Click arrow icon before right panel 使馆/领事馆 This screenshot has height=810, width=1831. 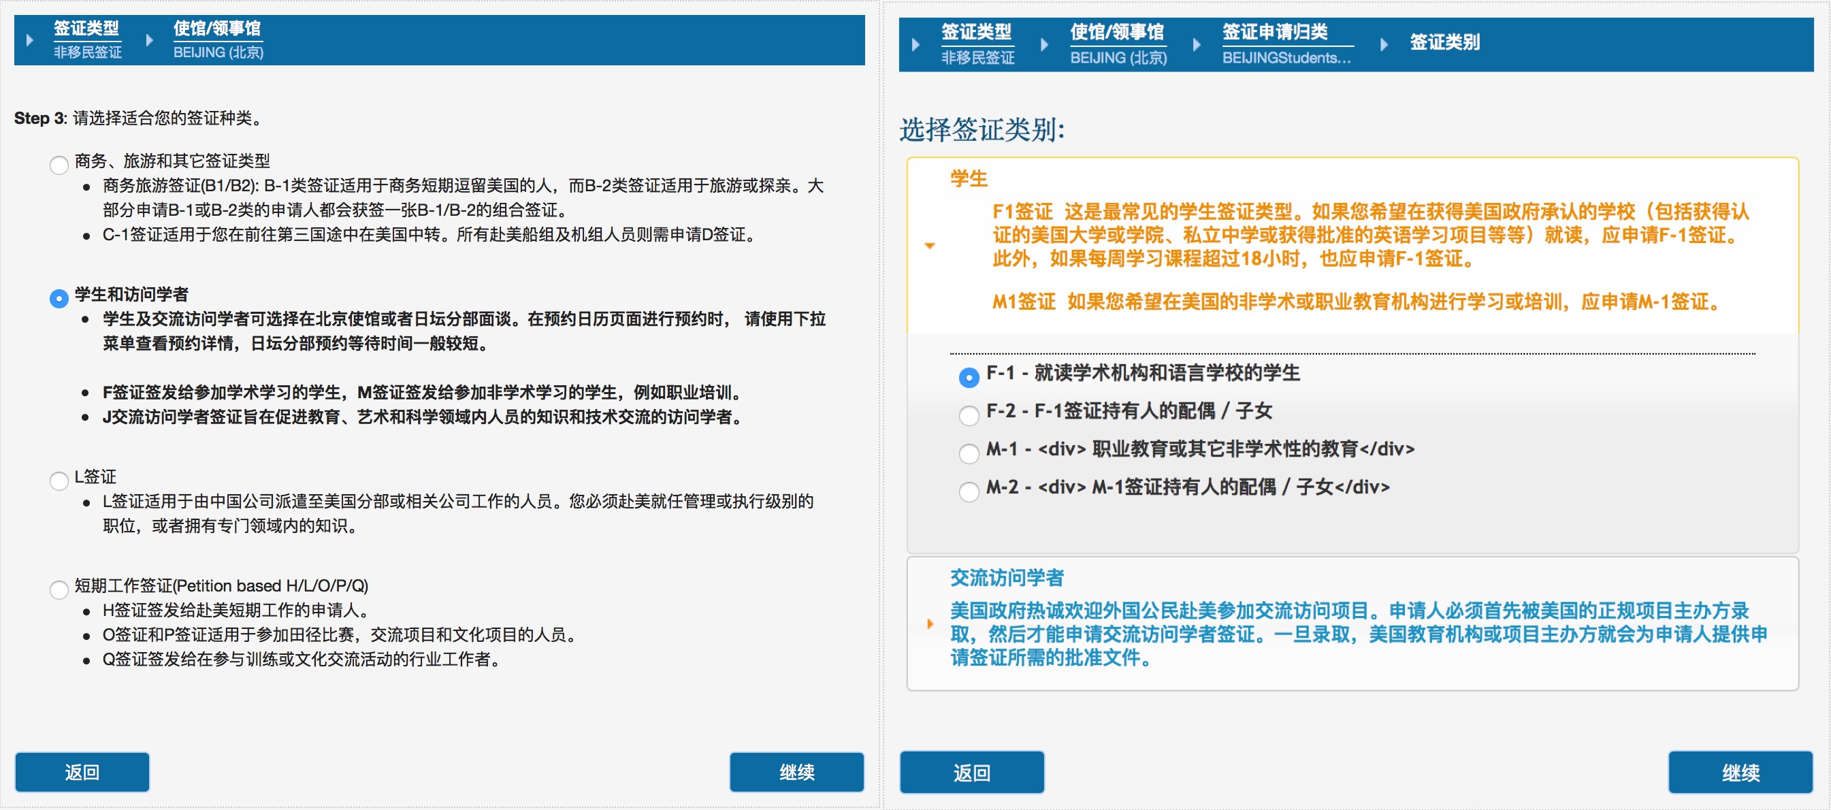click(x=1044, y=45)
